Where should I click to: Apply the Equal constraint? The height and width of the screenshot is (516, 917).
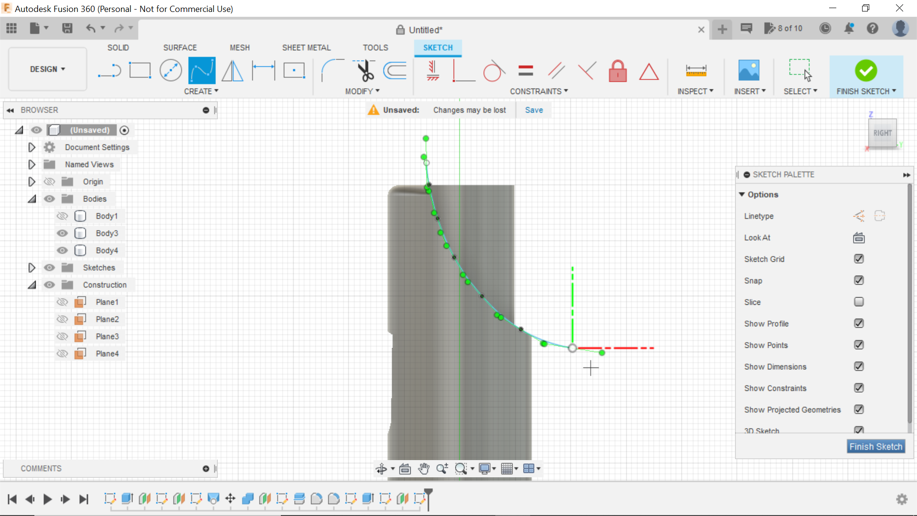point(525,70)
